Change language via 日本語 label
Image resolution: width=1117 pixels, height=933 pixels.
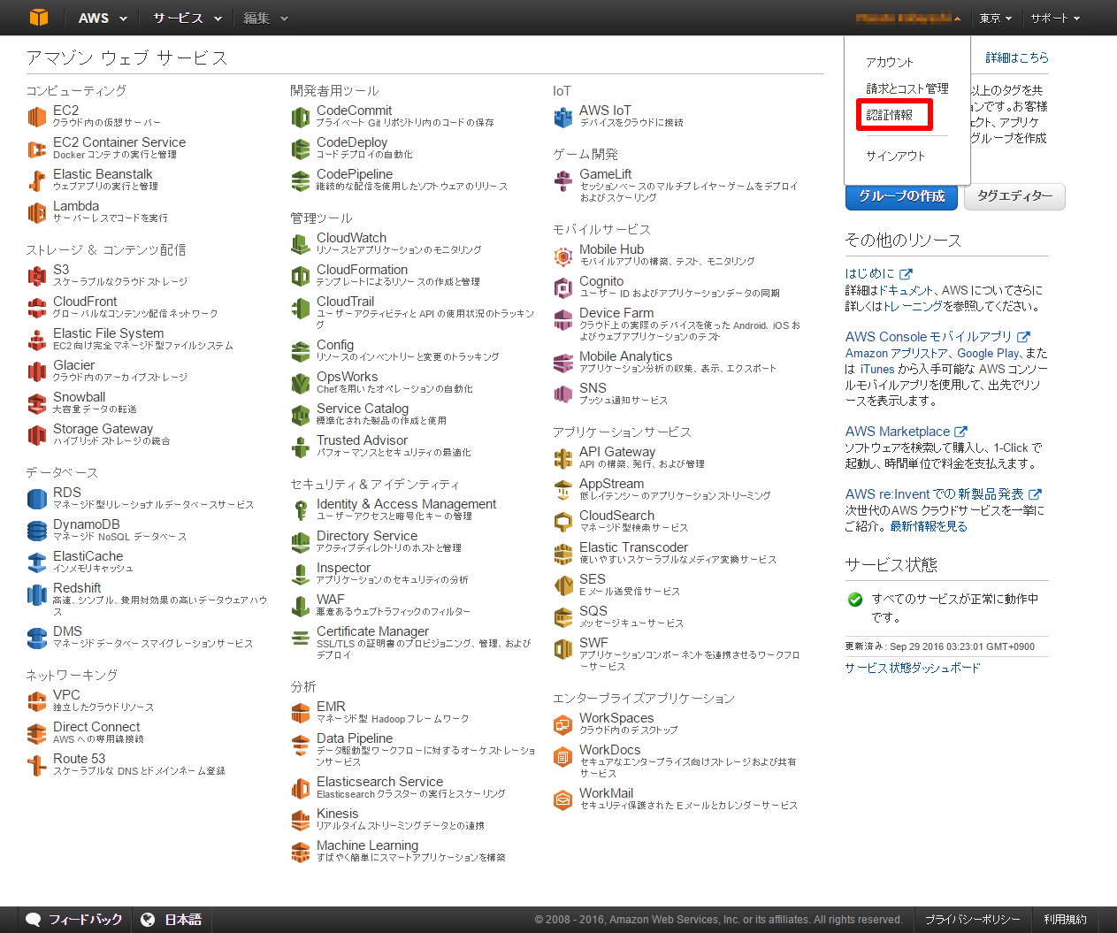tap(183, 920)
